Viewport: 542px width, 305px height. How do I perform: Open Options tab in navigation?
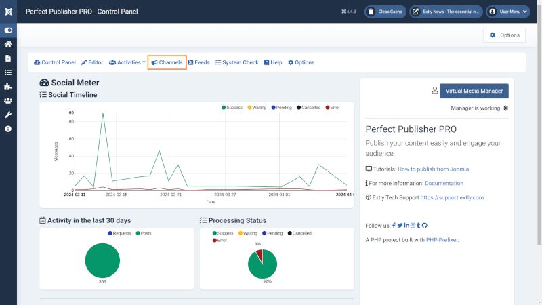(301, 62)
